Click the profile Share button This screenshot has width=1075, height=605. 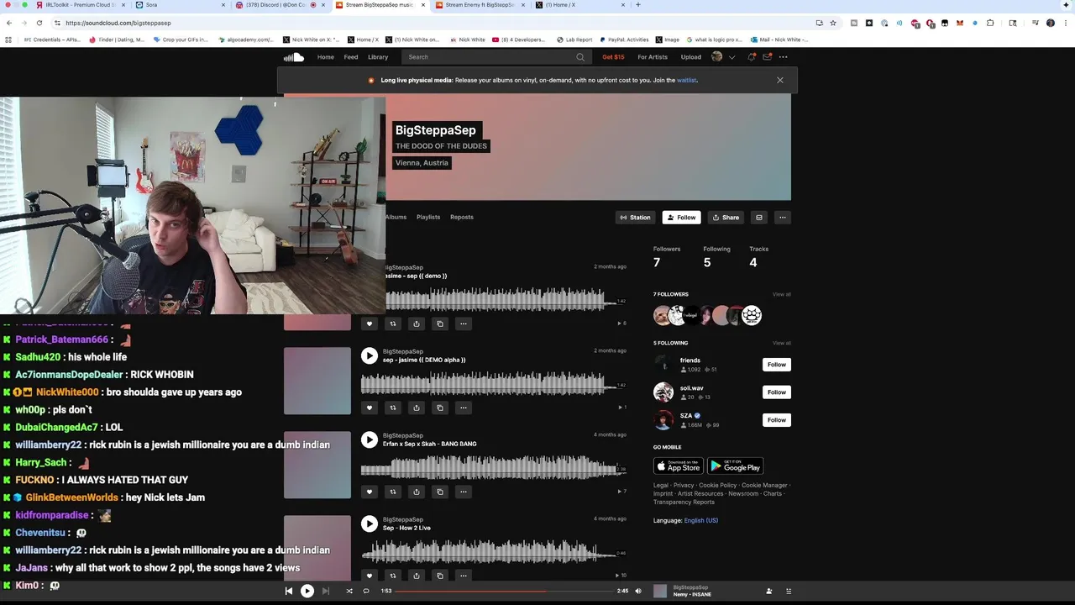coord(726,218)
